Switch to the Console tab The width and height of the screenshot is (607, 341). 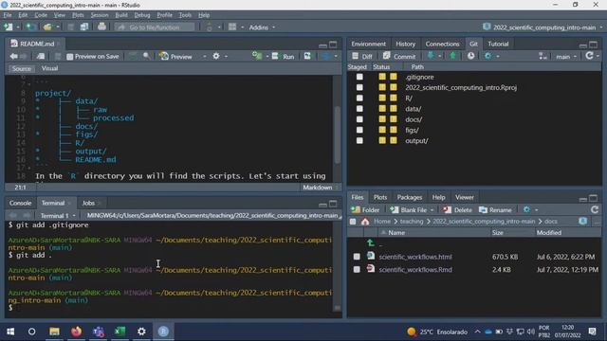20,203
